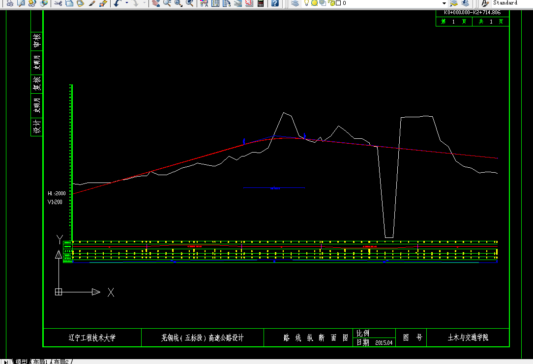Click the 3D DWF globe icon
533x364 pixels.
coord(43,3)
